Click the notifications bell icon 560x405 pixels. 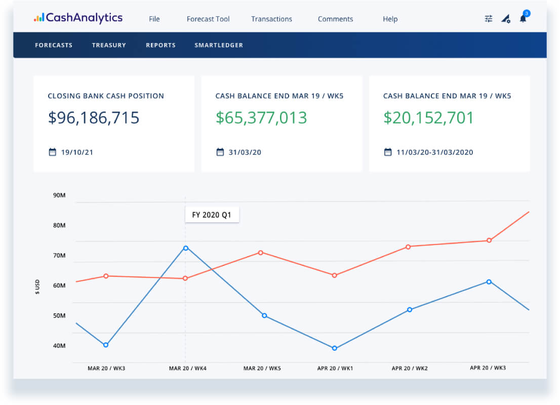point(523,18)
